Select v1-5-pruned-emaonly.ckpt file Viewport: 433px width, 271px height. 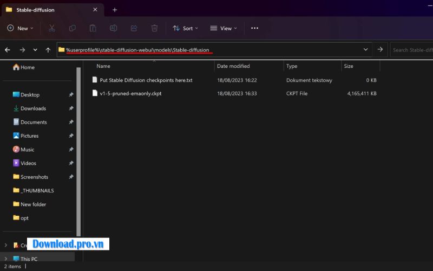[130, 93]
